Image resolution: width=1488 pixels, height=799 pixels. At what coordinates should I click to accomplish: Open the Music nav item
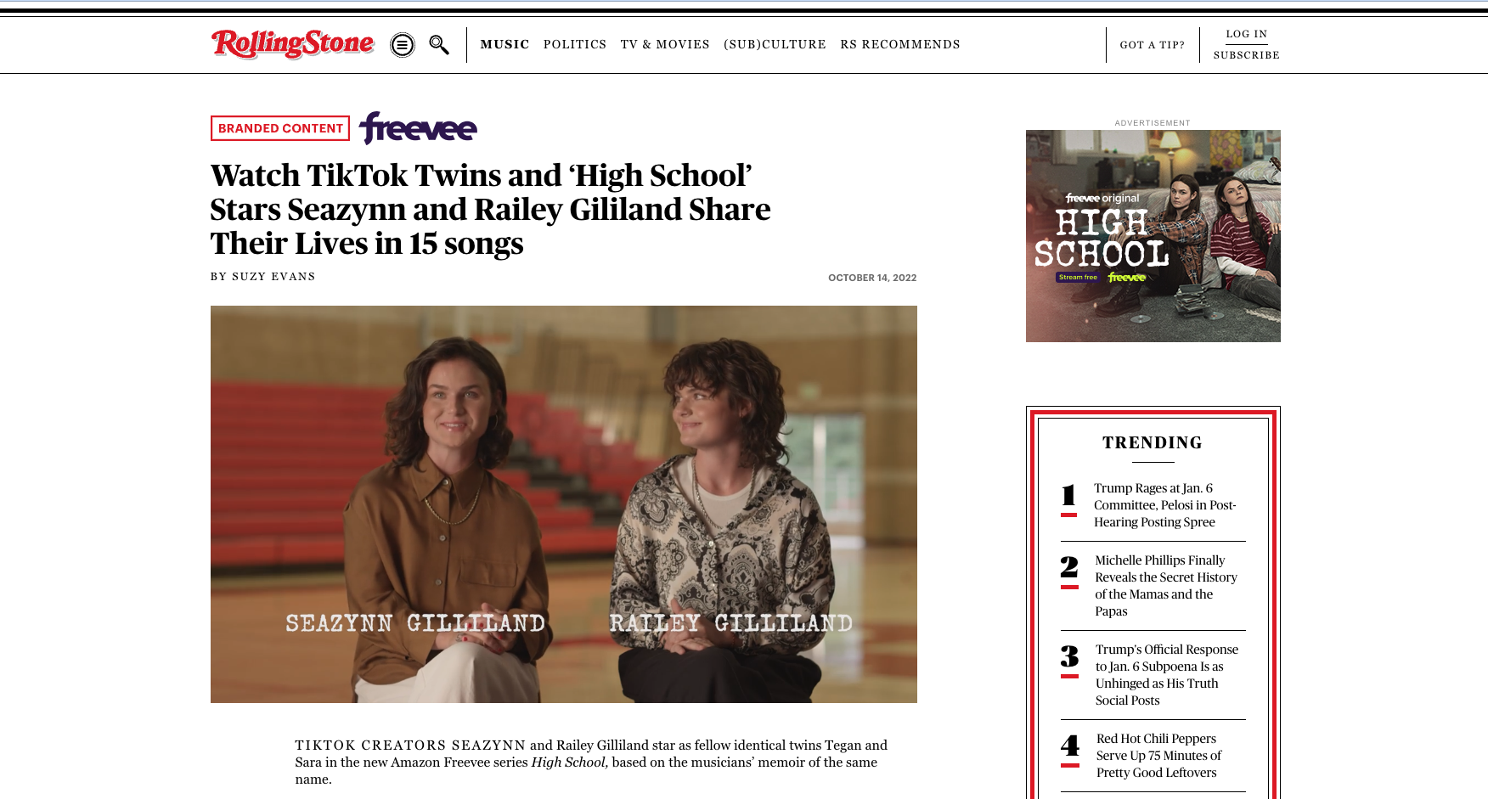pos(504,44)
